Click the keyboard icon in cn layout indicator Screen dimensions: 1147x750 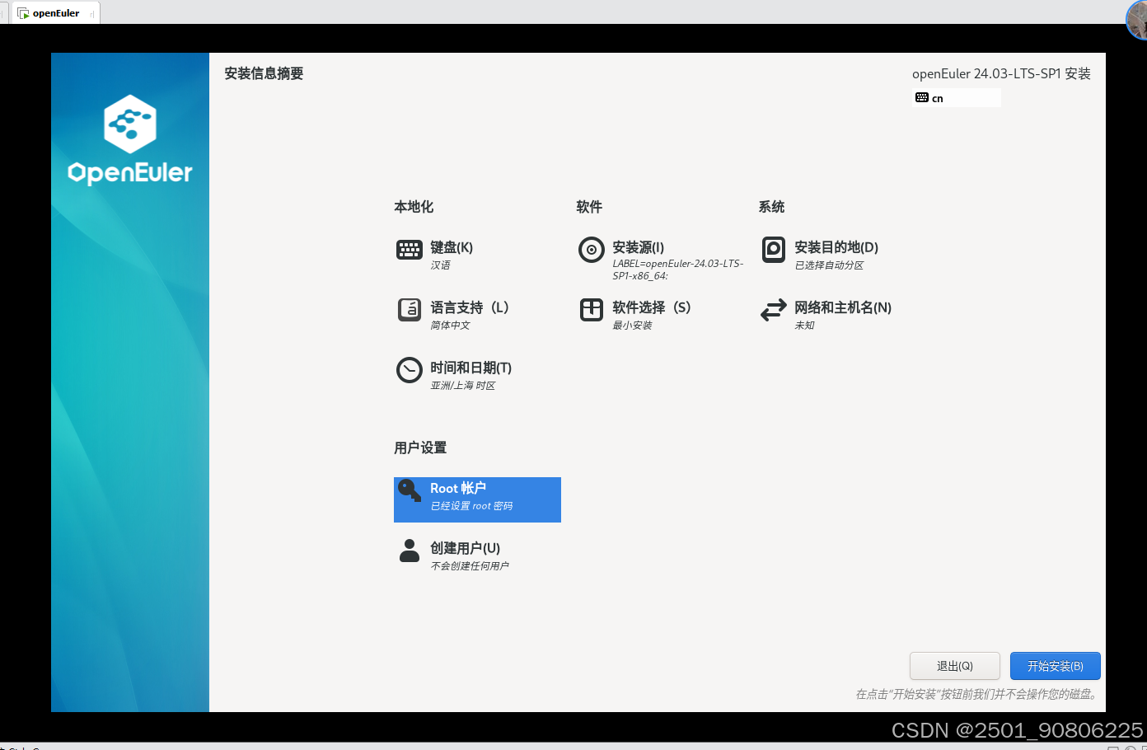(922, 97)
